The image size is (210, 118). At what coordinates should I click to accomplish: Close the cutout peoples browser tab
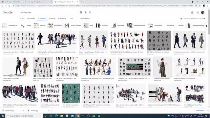pos(77,2)
